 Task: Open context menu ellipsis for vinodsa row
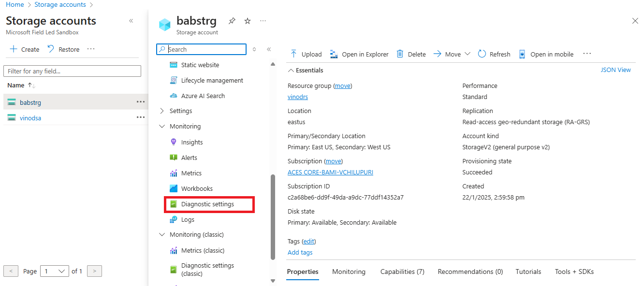click(x=141, y=117)
